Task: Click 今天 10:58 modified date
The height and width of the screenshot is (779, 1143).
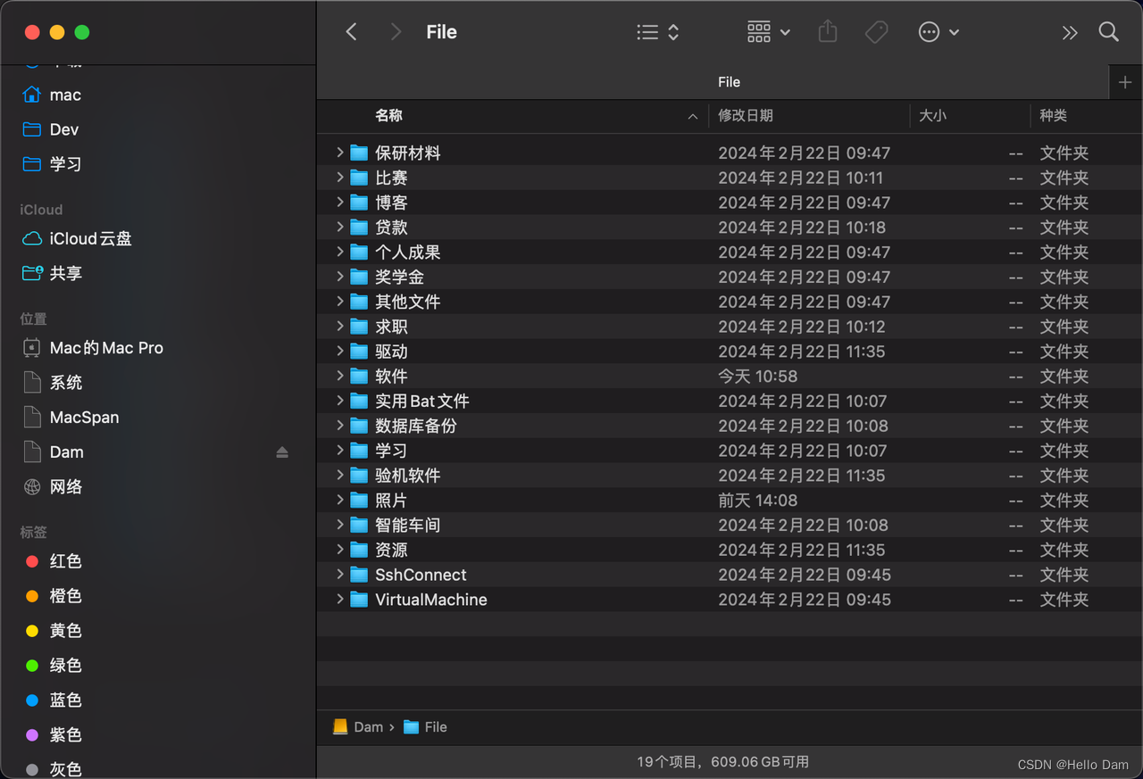Action: (758, 376)
